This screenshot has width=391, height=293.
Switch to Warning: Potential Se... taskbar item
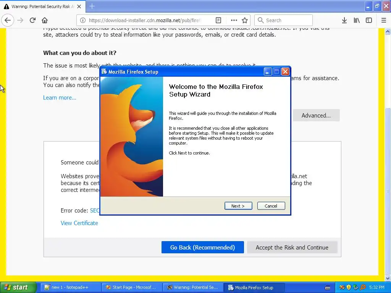pos(192,287)
